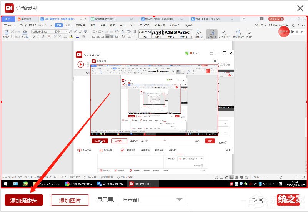Screen dimensions: 308x212
Task: Click the Paste clipboard icon in WPS ribbon
Action: point(6,32)
